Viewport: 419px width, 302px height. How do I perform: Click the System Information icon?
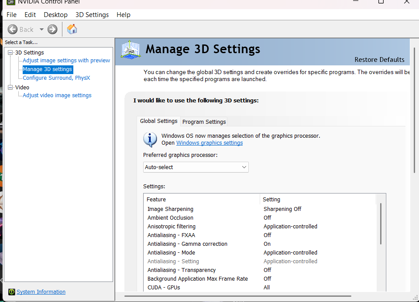12,292
